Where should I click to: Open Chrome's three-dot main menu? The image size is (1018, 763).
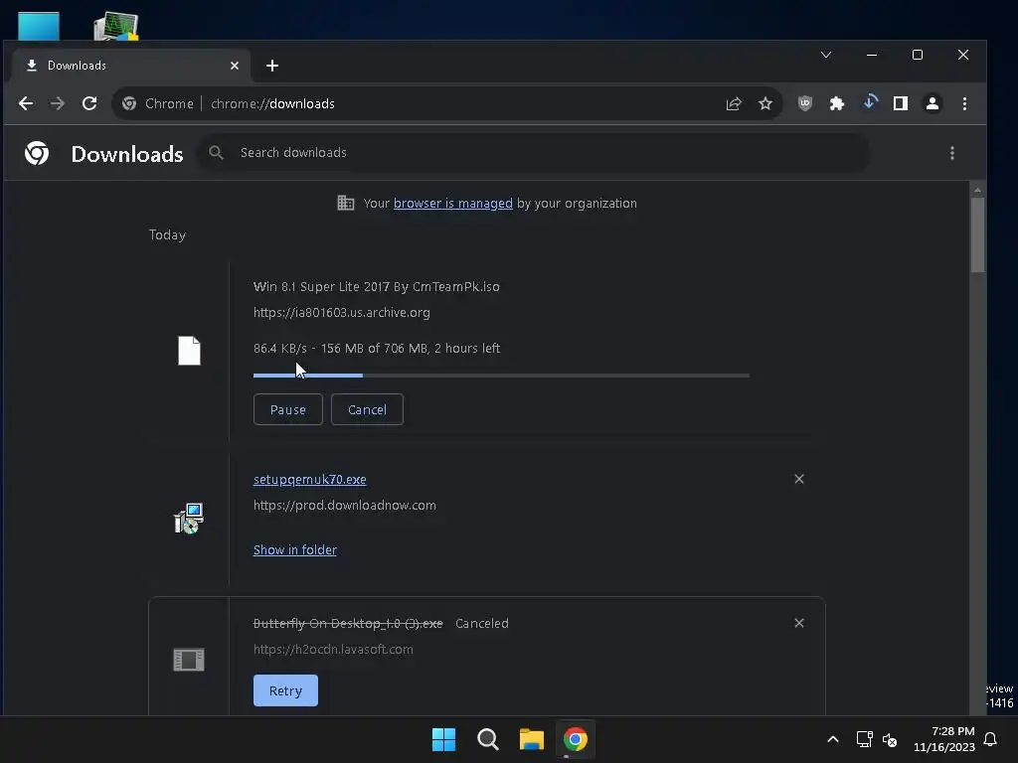tap(964, 103)
